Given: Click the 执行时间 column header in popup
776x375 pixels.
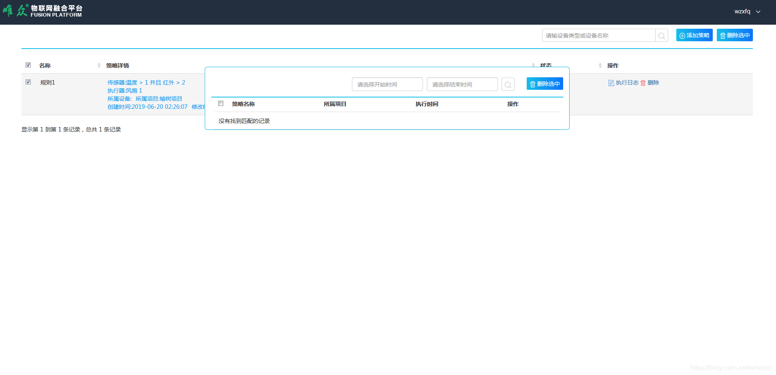Looking at the screenshot, I should (427, 104).
